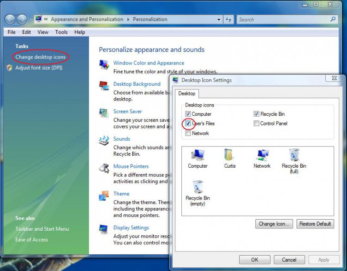Image resolution: width=347 pixels, height=271 pixels.
Task: Click the Cancel button
Action: [289, 260]
